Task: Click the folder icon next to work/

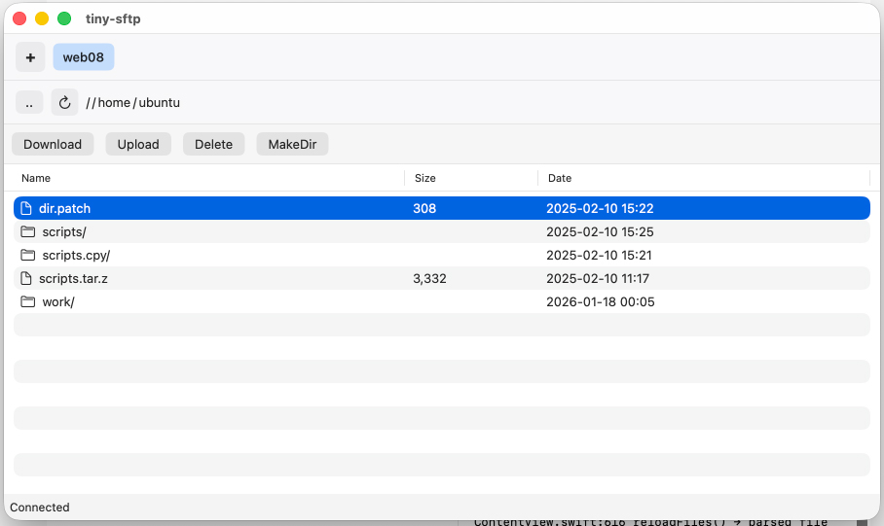Action: click(27, 301)
